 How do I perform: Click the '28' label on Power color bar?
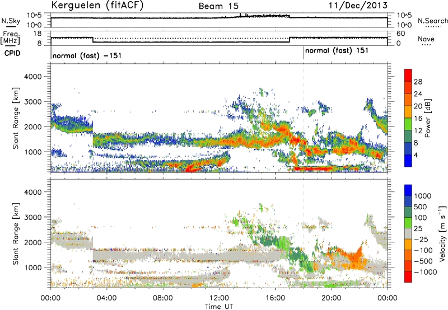click(x=418, y=82)
